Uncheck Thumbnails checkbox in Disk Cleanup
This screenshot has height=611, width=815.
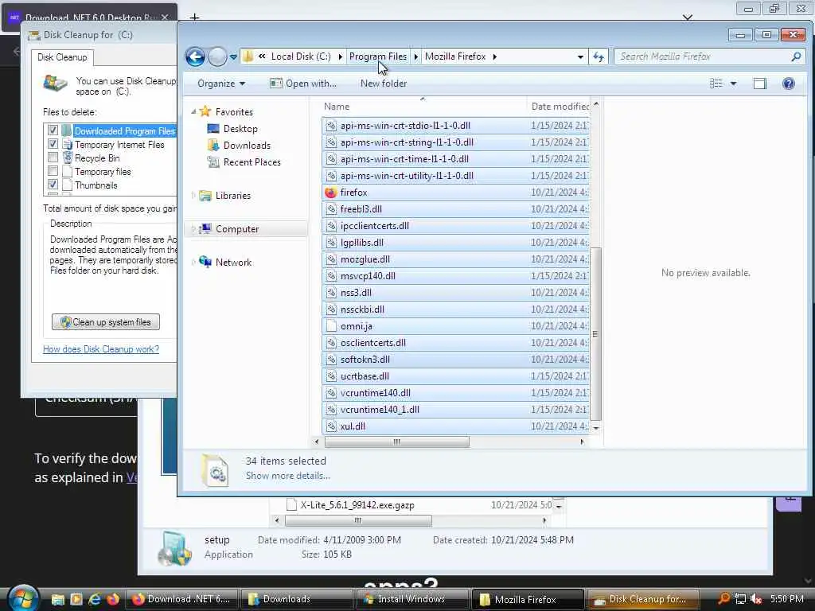53,184
